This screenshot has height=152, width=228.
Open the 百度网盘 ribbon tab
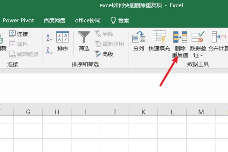pos(54,21)
